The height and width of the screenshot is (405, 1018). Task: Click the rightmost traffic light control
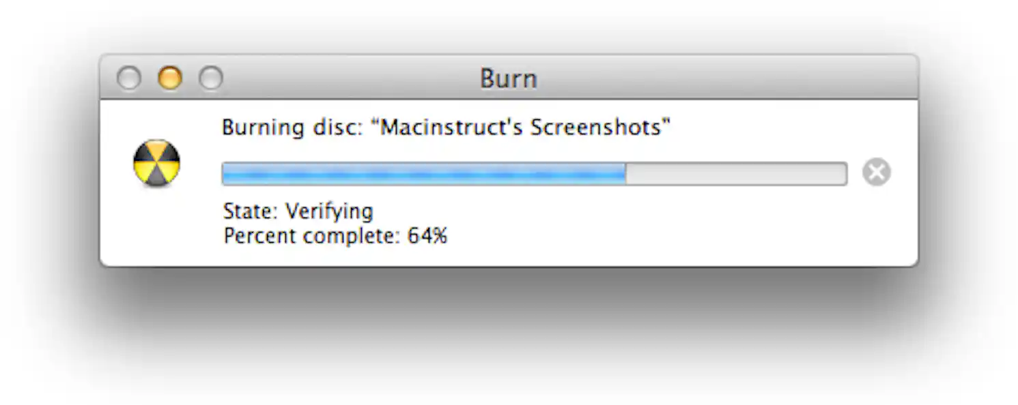click(x=212, y=78)
